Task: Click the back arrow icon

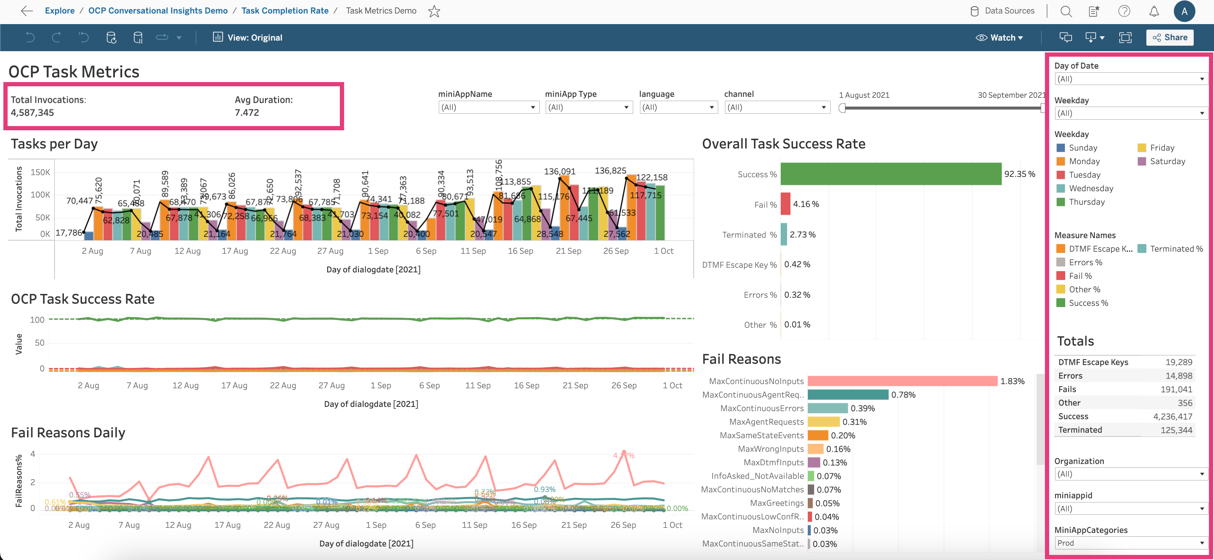Action: coord(27,11)
